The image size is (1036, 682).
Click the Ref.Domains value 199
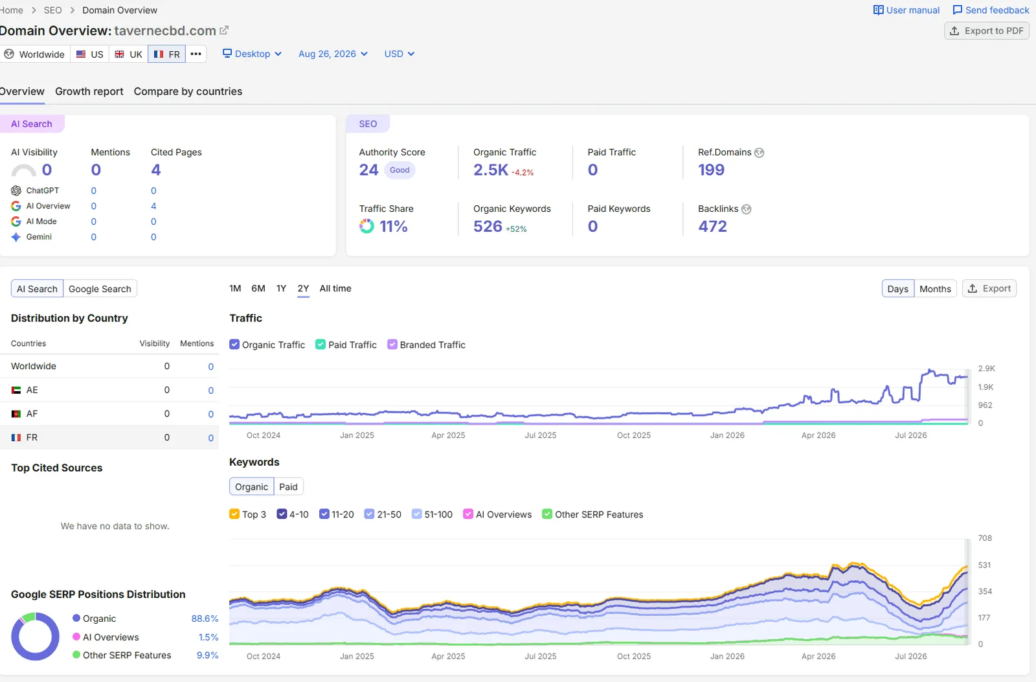[711, 170]
